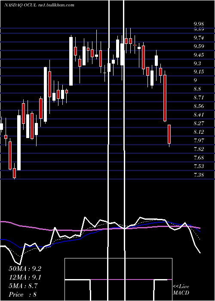Click the 8.27 price axis label
215x301 pixels.
199,123
